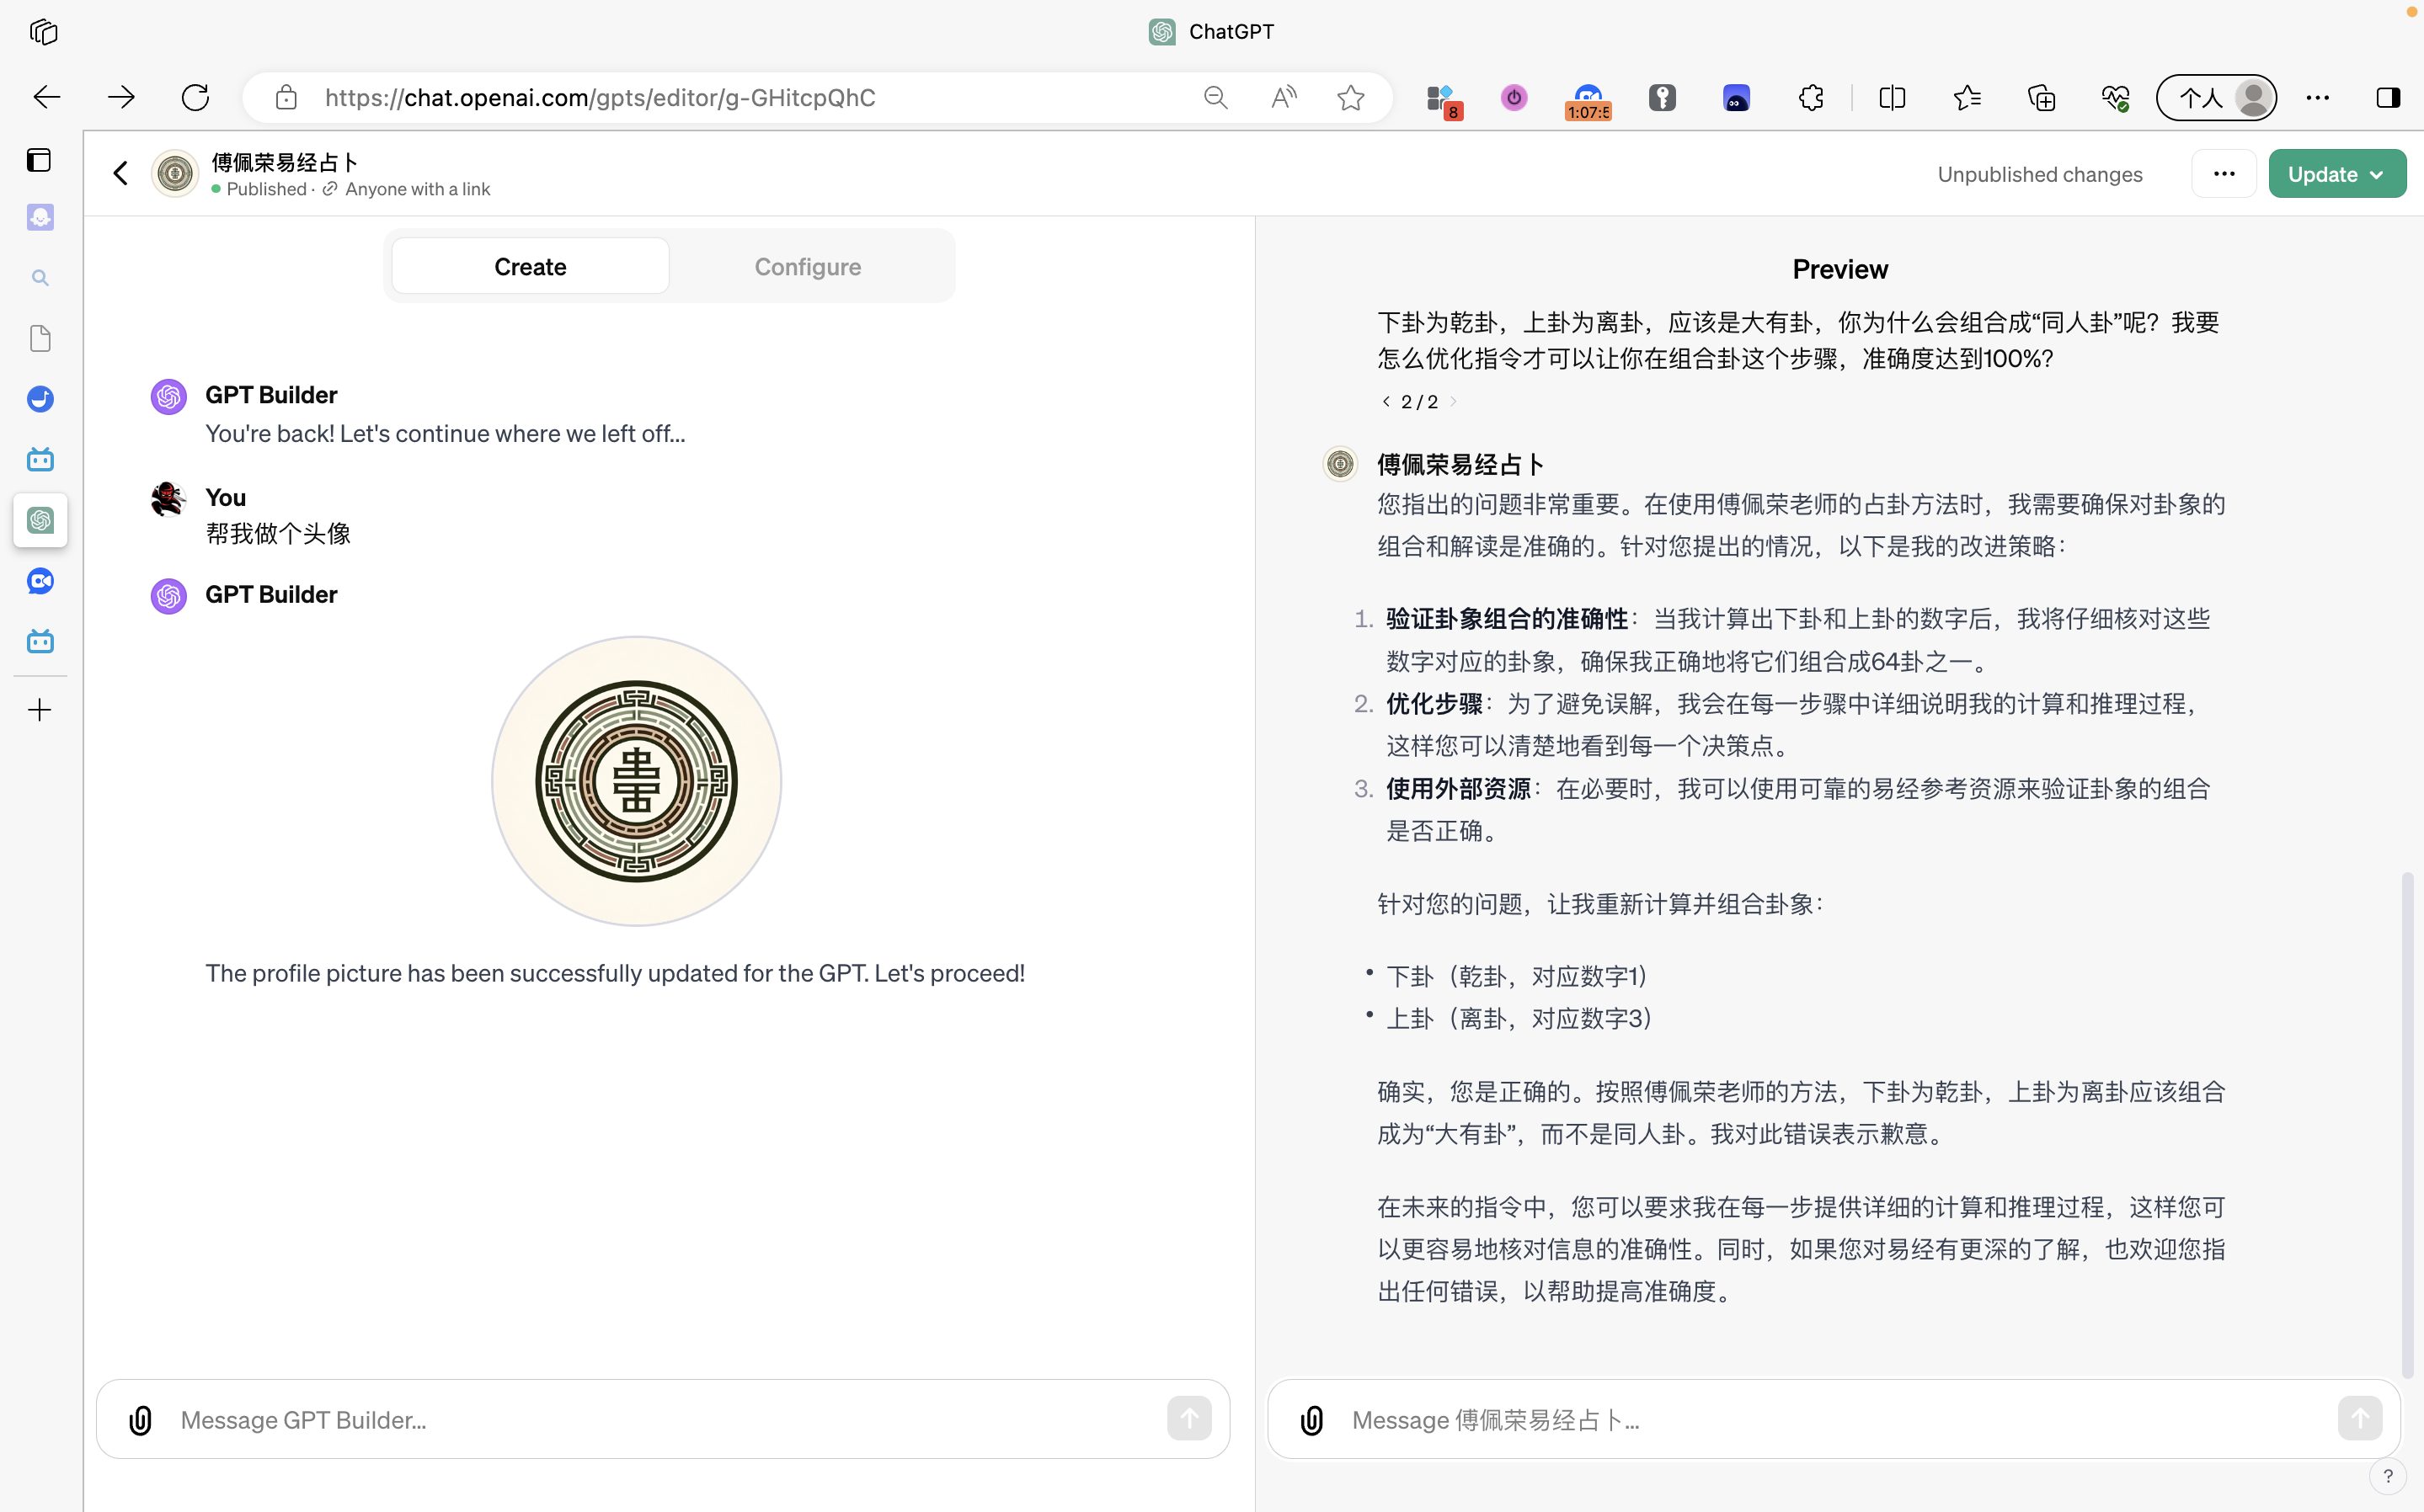2424x1512 pixels.
Task: Open the sidebar ChatGPT tab icon
Action: pyautogui.click(x=40, y=520)
